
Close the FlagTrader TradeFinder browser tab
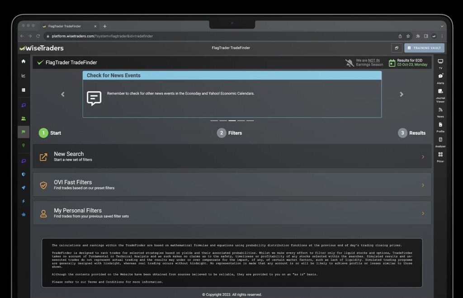95,26
